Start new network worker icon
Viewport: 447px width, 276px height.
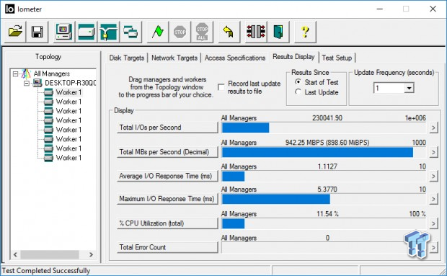[108, 32]
